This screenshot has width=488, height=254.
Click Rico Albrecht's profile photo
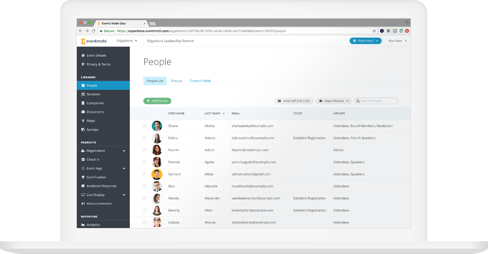[157, 186]
